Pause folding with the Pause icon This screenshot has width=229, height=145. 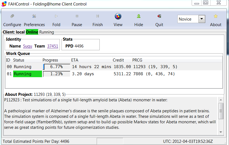pos(77,16)
